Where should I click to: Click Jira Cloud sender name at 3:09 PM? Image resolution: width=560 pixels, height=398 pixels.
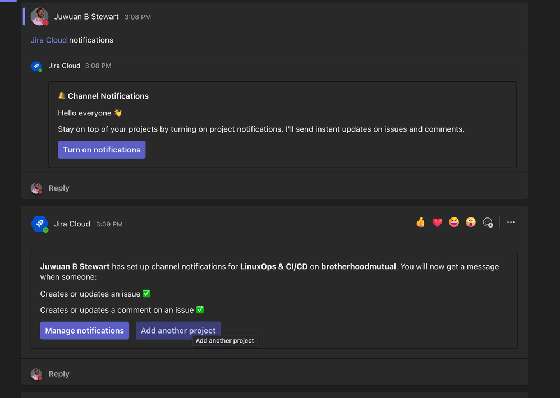coord(72,224)
